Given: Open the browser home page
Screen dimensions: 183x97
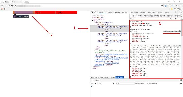Looking at the screenshot, I should pyautogui.click(x=12, y=6).
